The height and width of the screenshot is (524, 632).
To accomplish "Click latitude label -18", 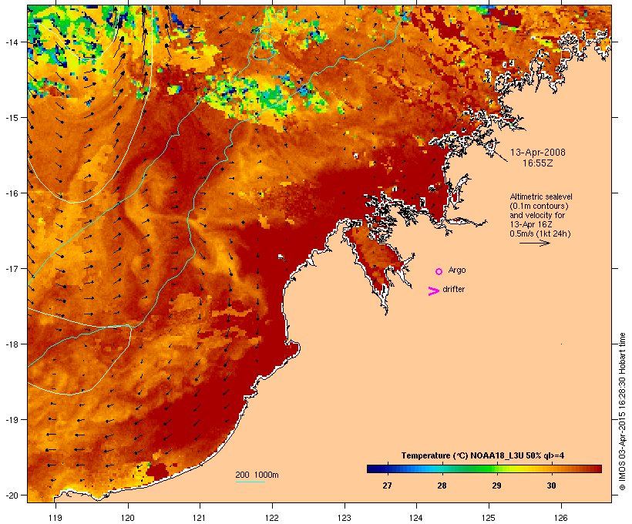I will [x=11, y=344].
